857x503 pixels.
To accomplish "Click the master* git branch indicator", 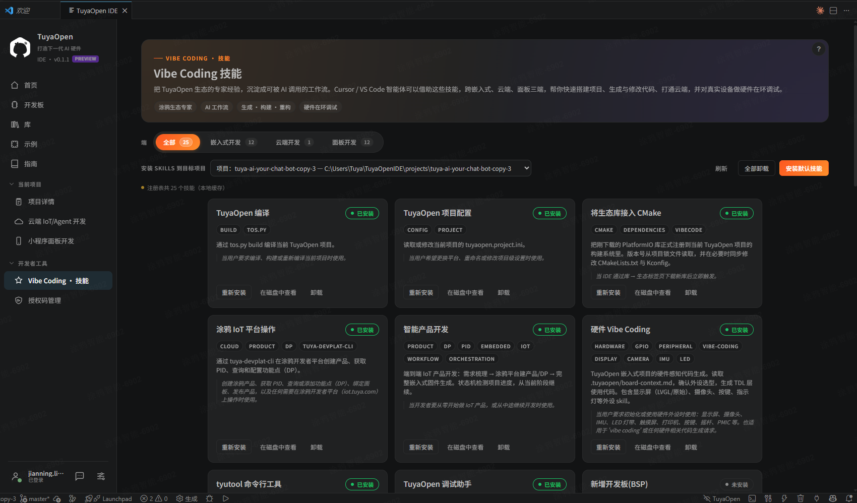I will pos(34,498).
